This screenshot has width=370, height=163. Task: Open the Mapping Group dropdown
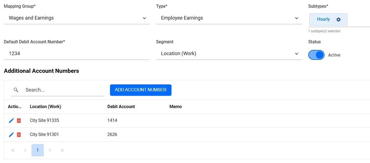coord(77,18)
